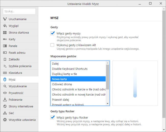Open Pobieranie settings section
166x132 pixels.
(x=19, y=100)
